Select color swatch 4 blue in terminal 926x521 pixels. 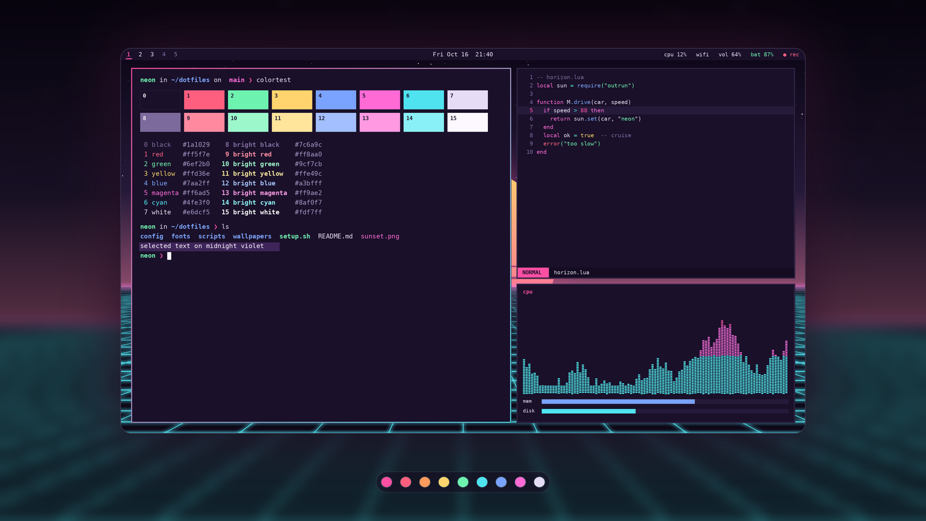[x=336, y=100]
